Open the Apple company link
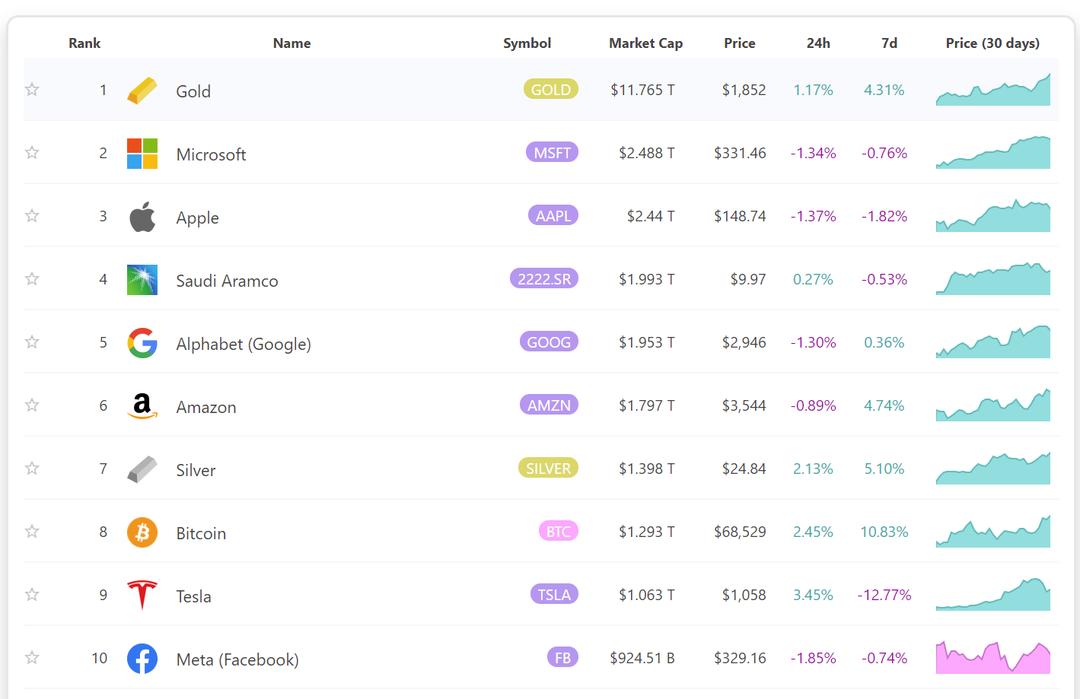The image size is (1080, 699). 197,218
